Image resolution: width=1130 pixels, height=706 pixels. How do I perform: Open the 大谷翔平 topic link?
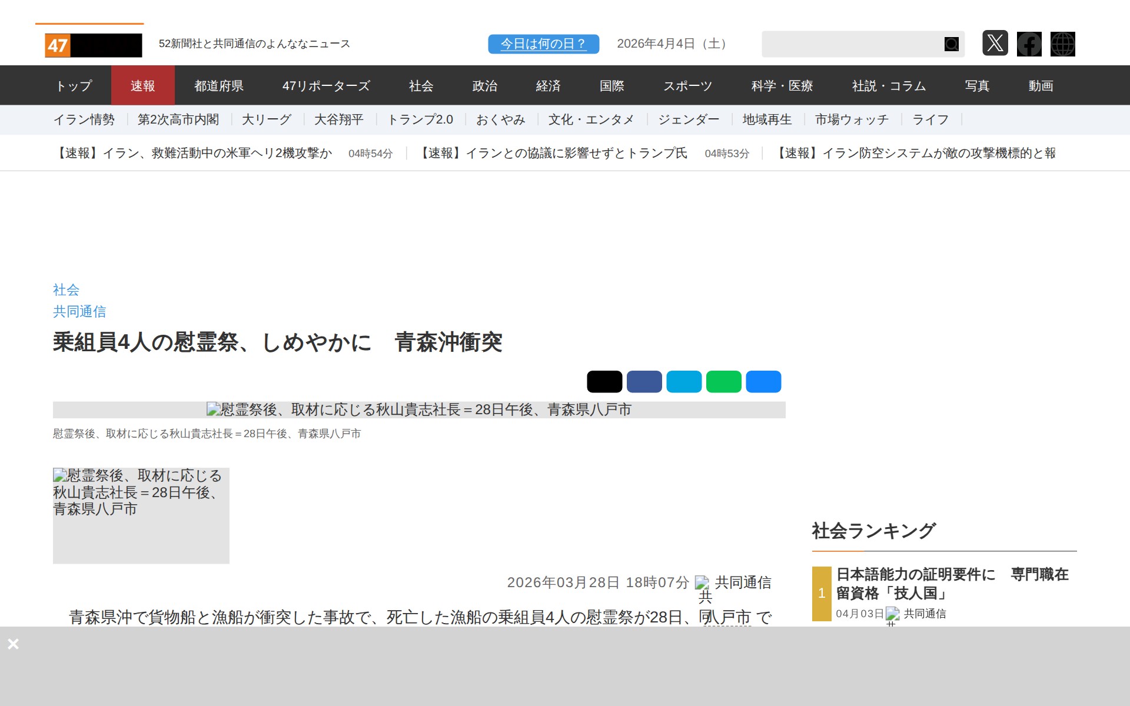click(x=339, y=119)
